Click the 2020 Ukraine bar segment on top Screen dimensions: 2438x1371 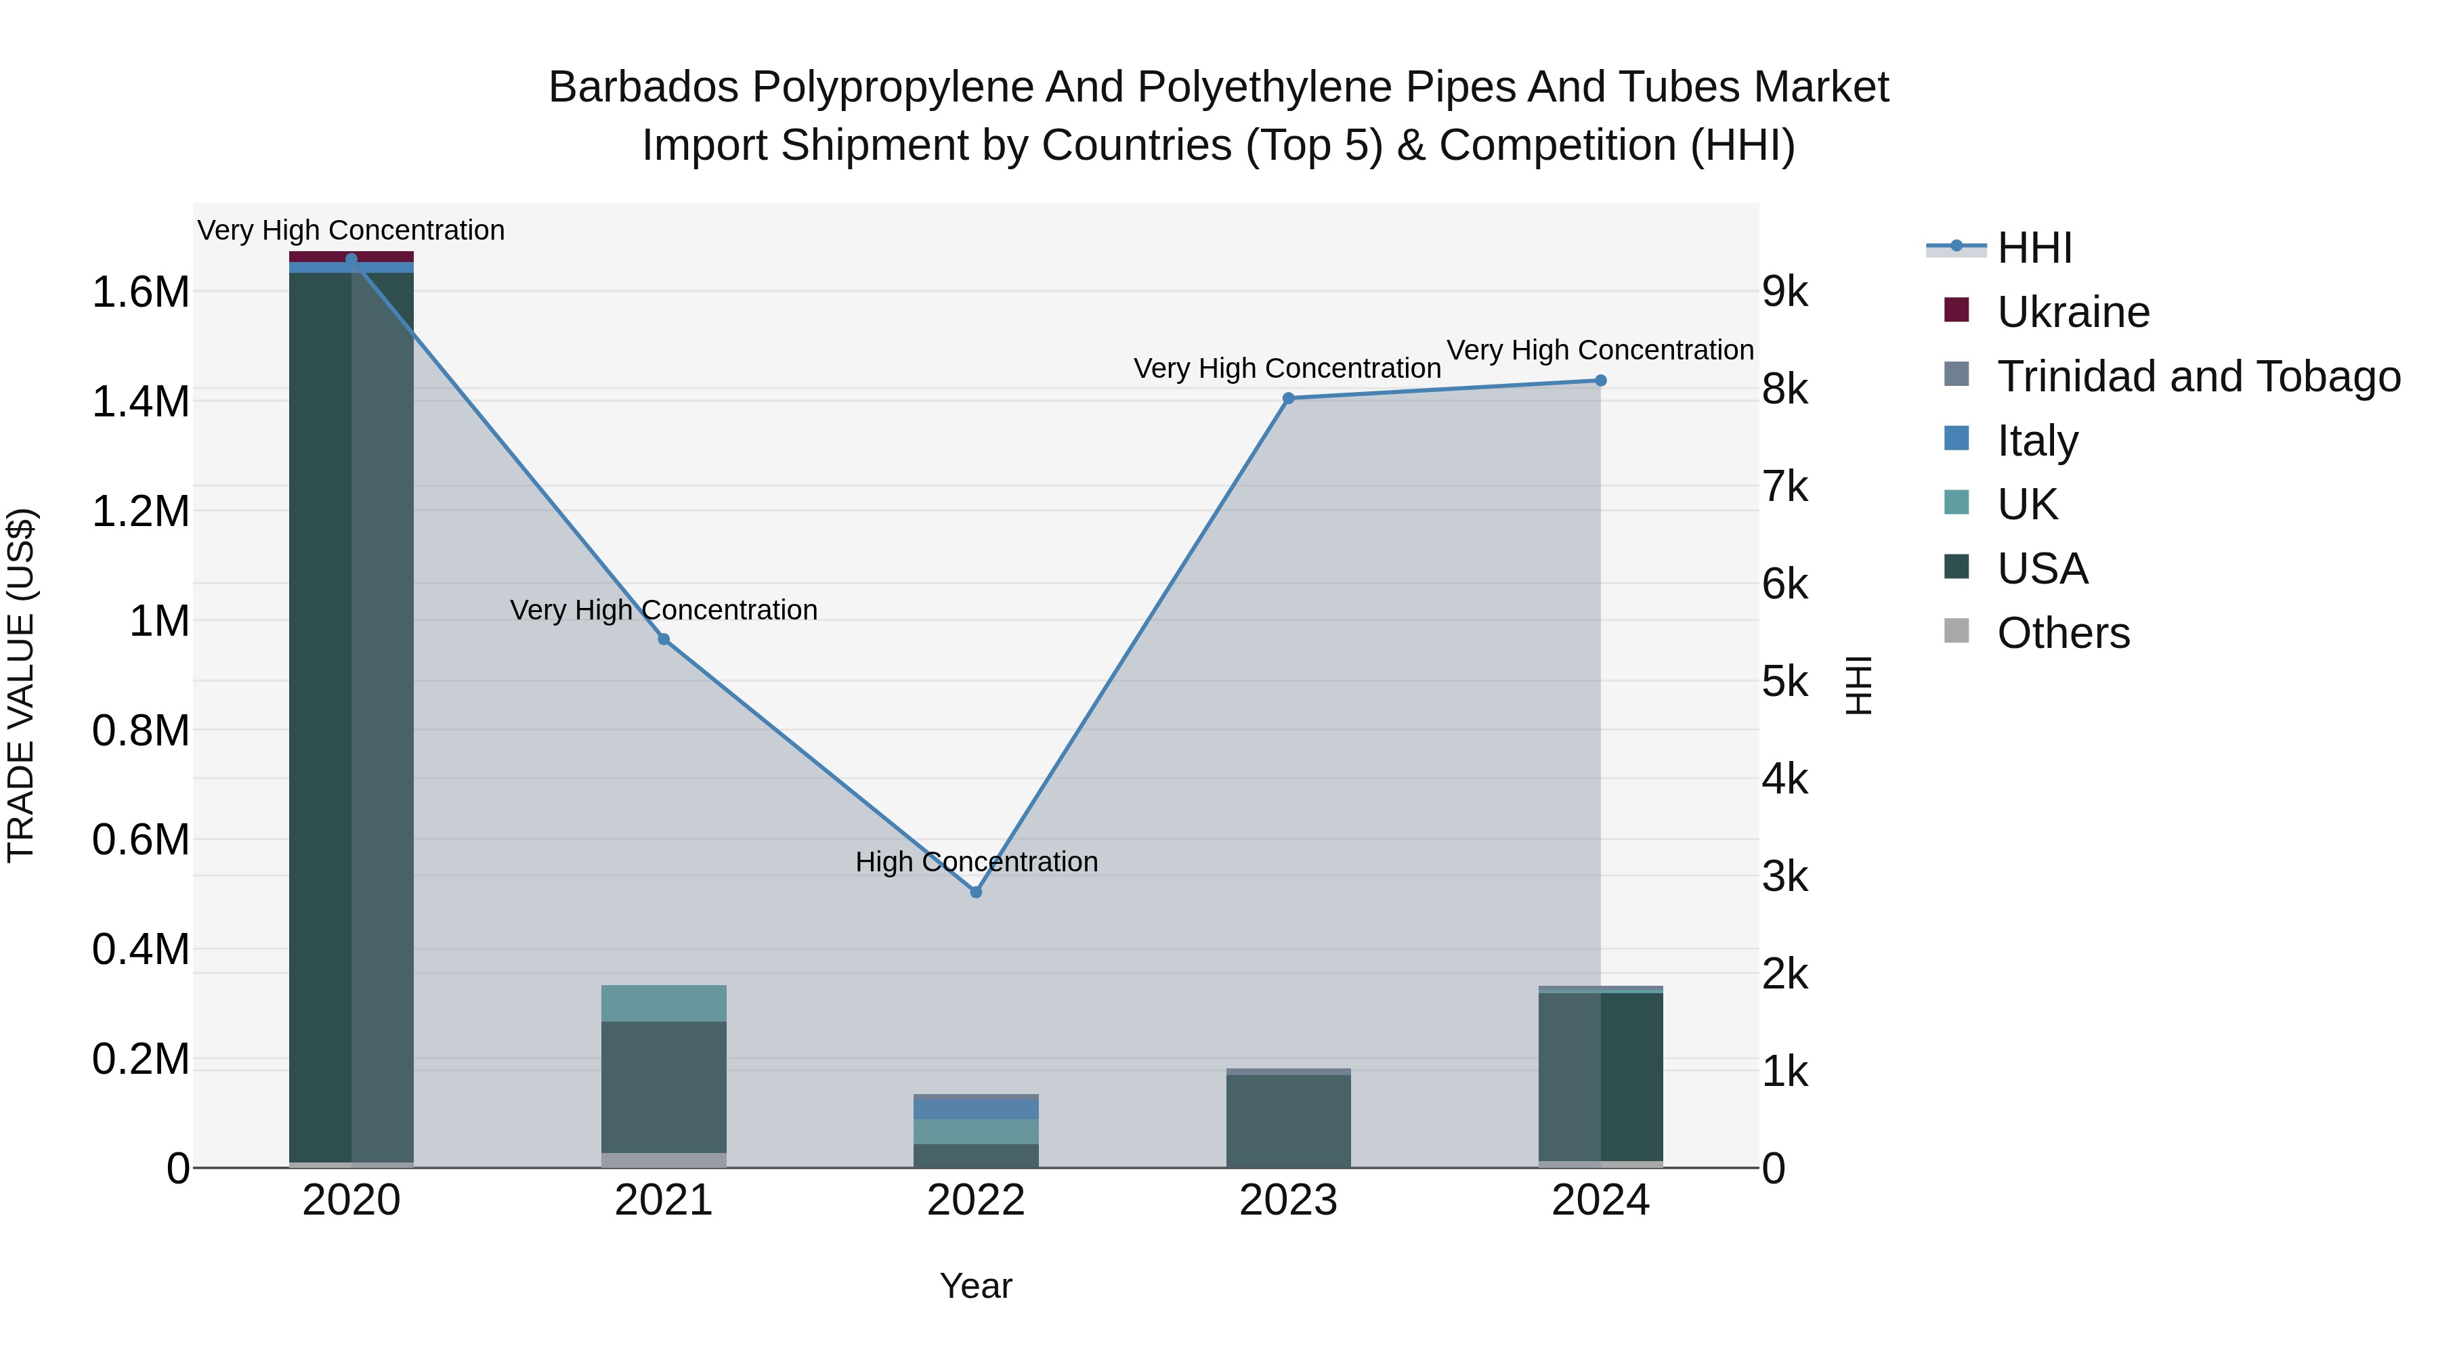(351, 257)
